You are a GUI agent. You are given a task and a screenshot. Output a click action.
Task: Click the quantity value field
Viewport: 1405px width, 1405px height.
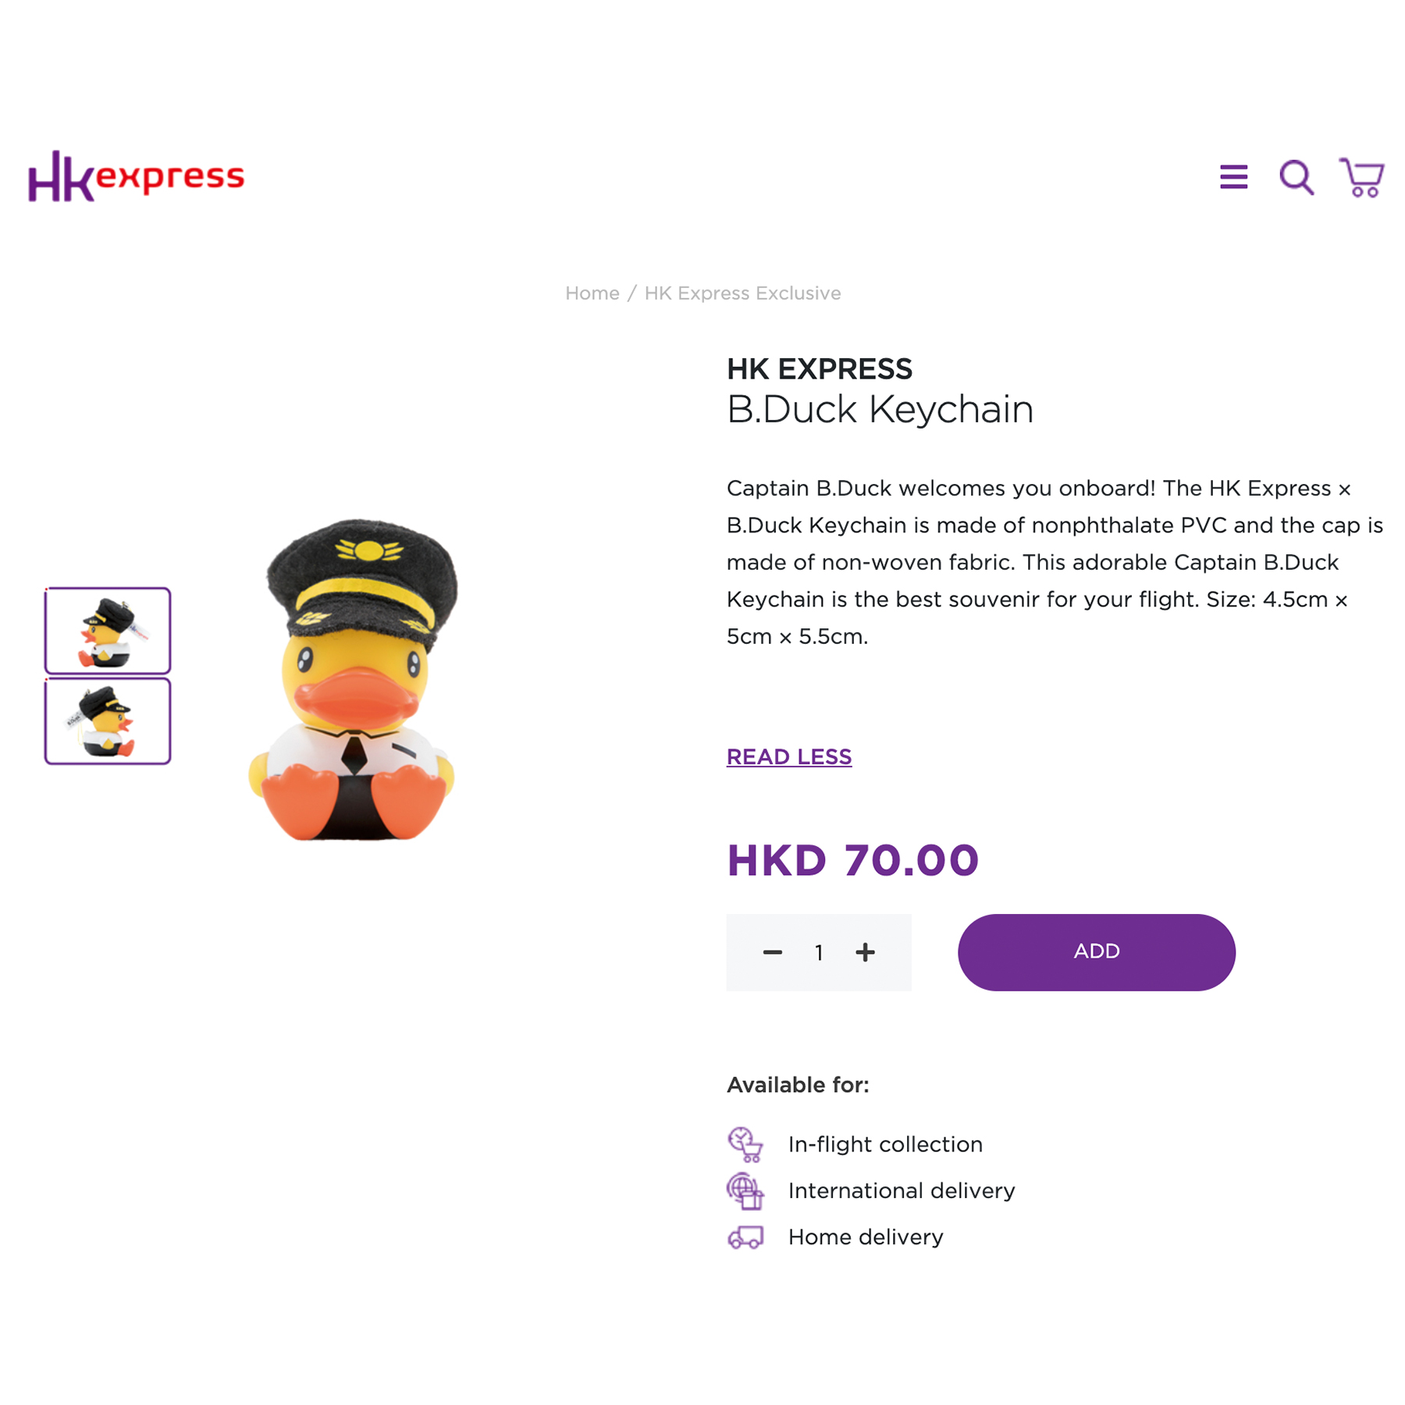tap(819, 952)
